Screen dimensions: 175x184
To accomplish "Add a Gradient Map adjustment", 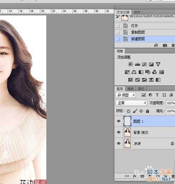I will pos(158,80).
